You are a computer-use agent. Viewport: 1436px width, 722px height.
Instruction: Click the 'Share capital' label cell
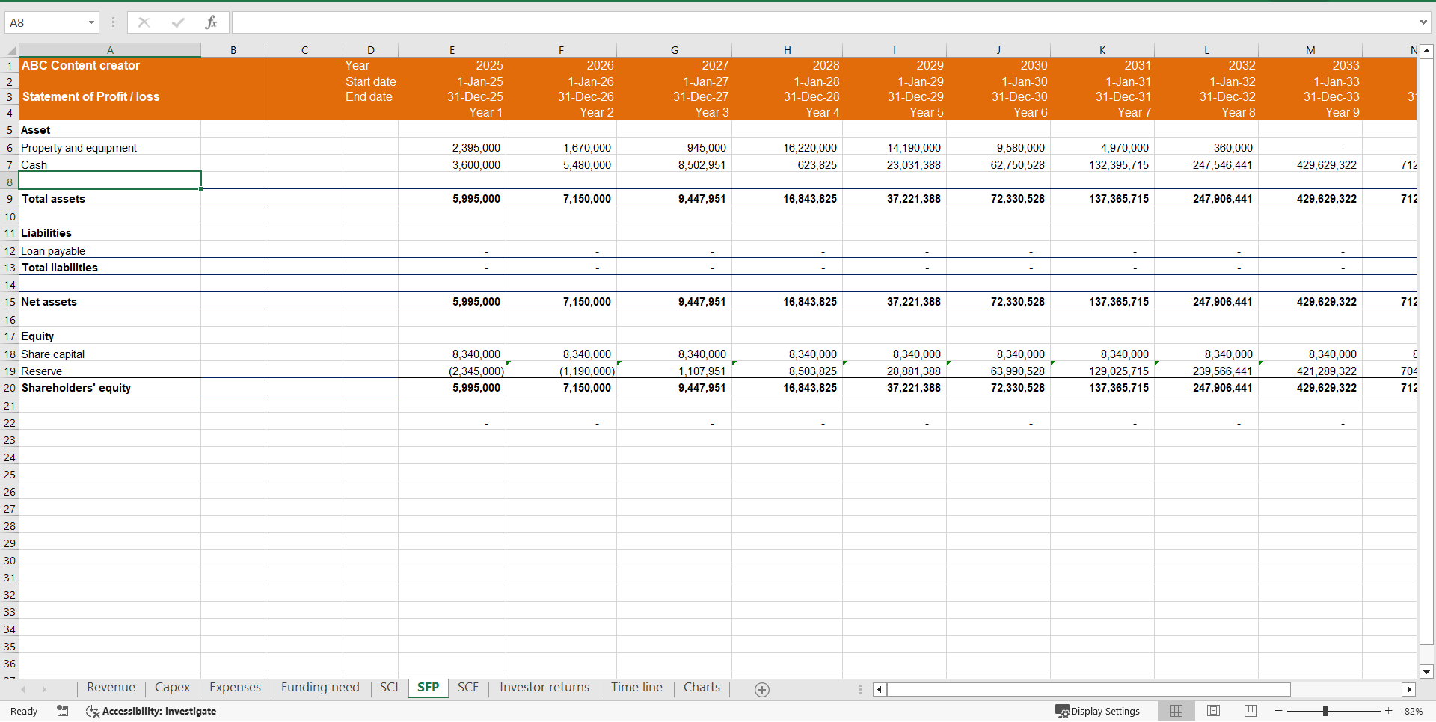[x=110, y=354]
